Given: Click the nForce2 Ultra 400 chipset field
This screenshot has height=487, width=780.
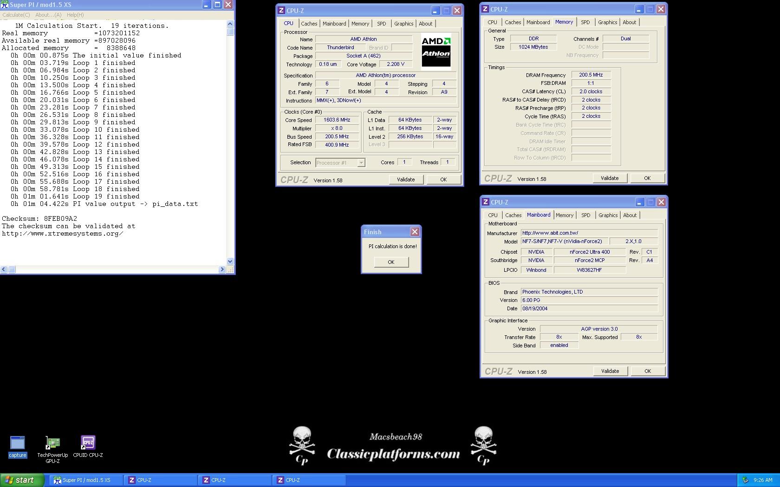Looking at the screenshot, I should click(590, 252).
